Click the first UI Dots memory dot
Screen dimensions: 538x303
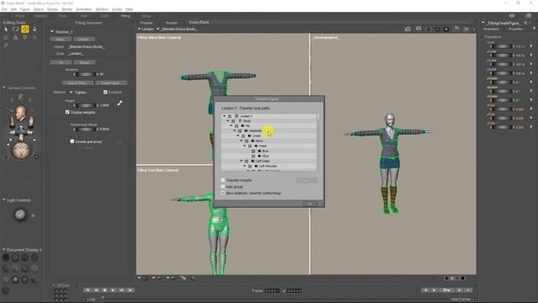coord(56,291)
